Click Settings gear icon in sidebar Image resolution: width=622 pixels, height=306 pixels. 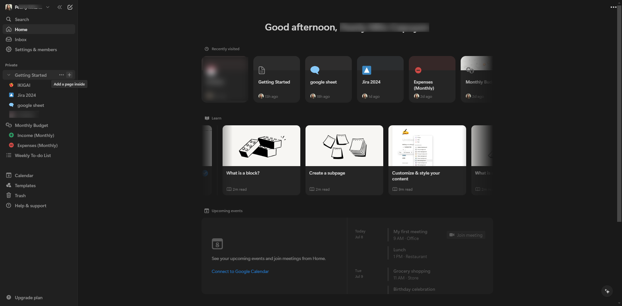tap(9, 50)
